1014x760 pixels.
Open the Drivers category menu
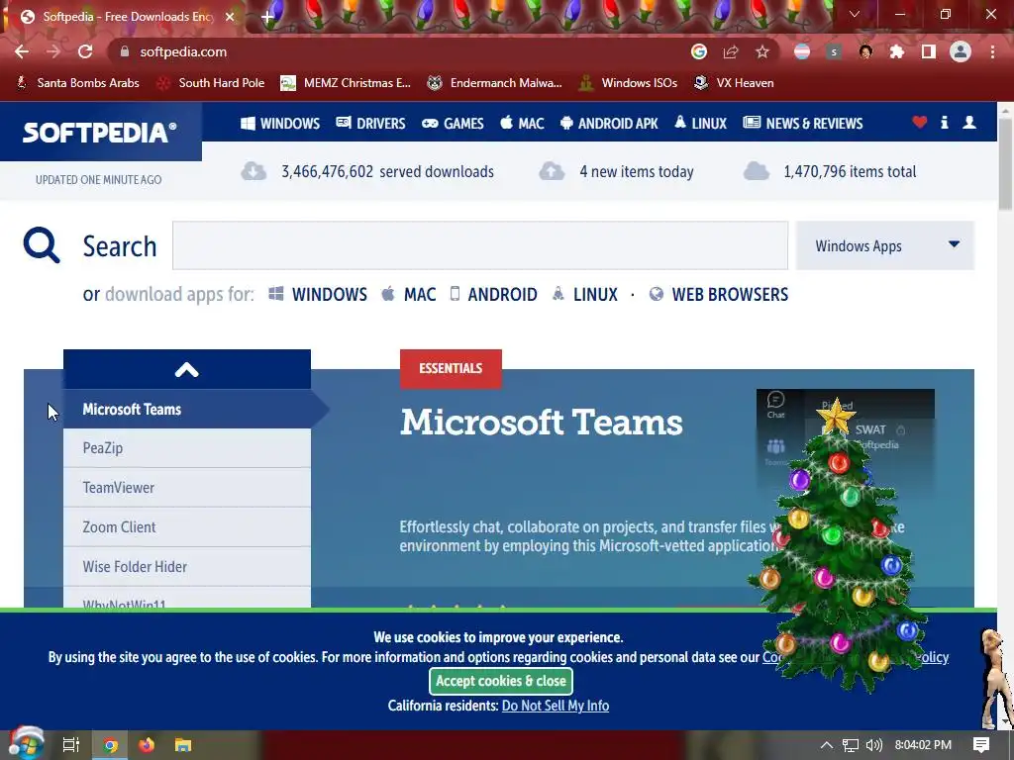tap(370, 124)
